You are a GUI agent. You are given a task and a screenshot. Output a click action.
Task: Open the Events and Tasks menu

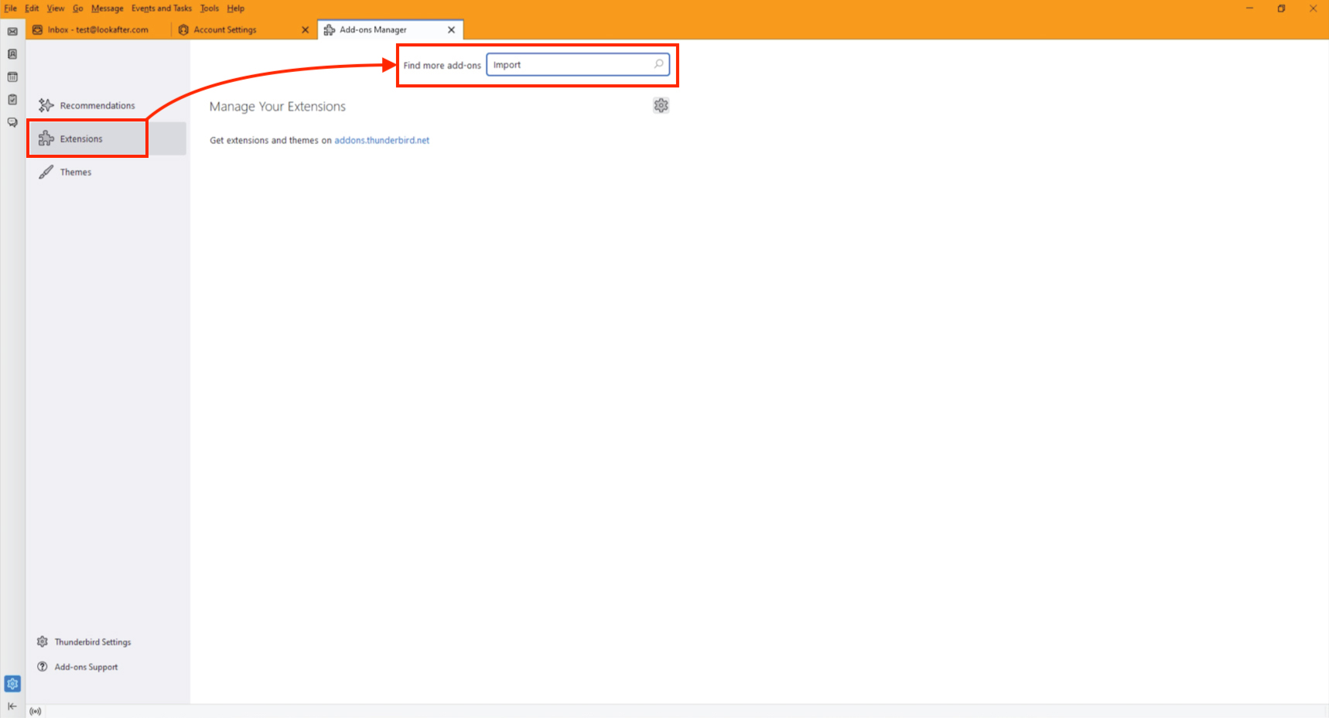pyautogui.click(x=161, y=9)
